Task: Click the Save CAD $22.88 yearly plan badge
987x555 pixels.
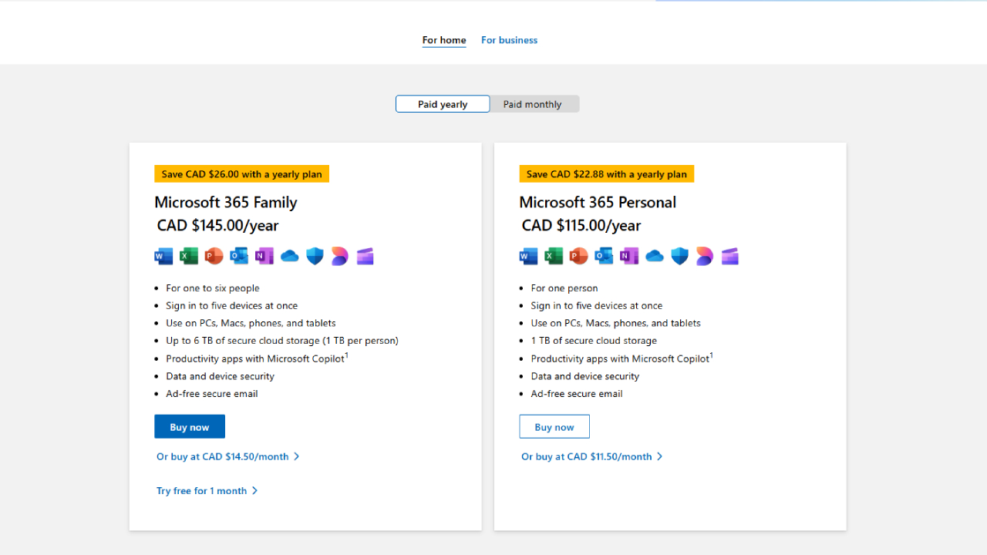Action: (x=607, y=174)
